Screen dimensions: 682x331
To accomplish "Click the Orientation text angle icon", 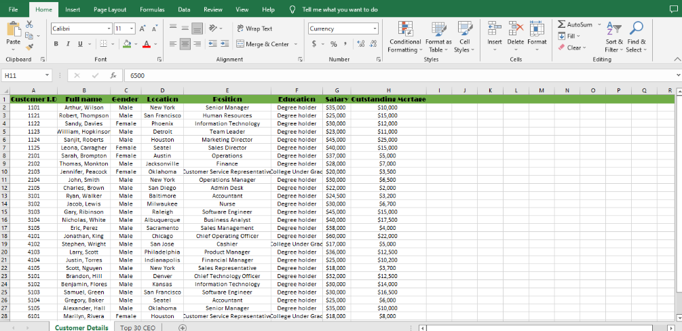I will point(212,28).
